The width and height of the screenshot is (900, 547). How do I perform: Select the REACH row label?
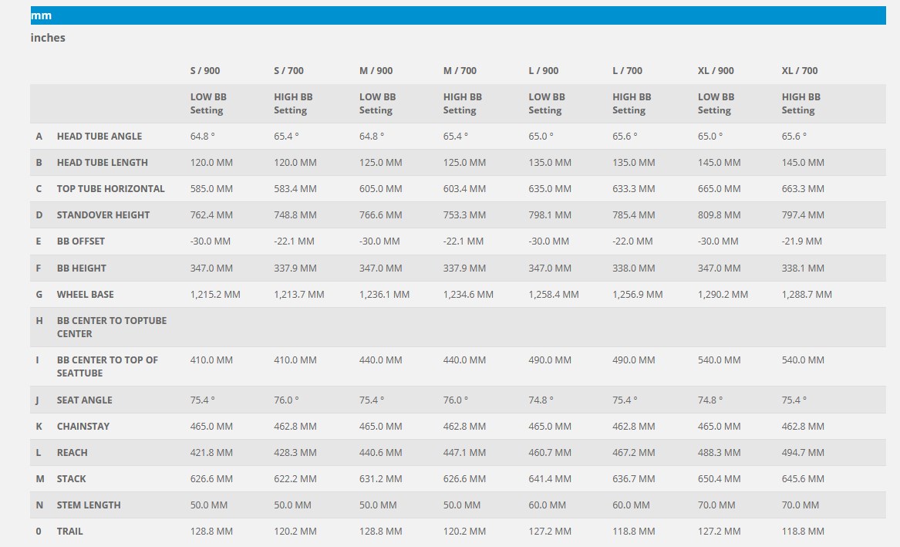[72, 452]
